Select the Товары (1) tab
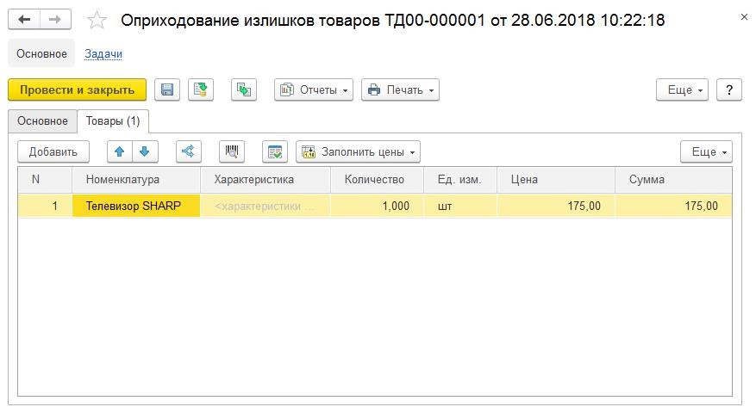Screen dimensions: 756x413 click(x=113, y=120)
